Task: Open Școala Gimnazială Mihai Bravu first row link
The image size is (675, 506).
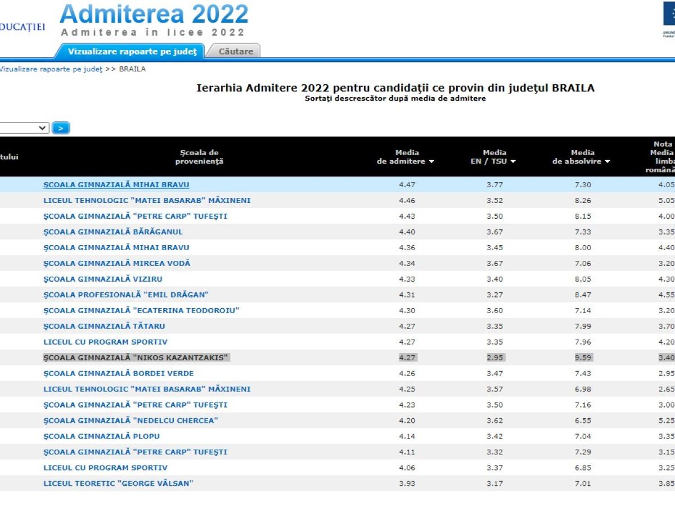Action: coord(116,184)
